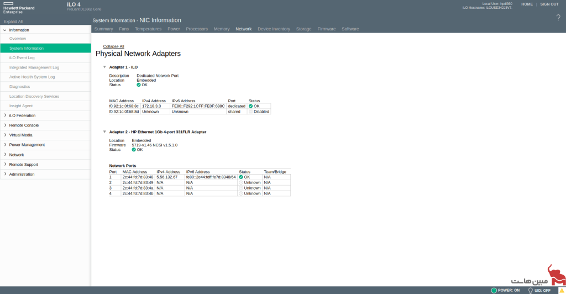Open the Power tab
Image resolution: width=566 pixels, height=294 pixels.
pos(174,29)
